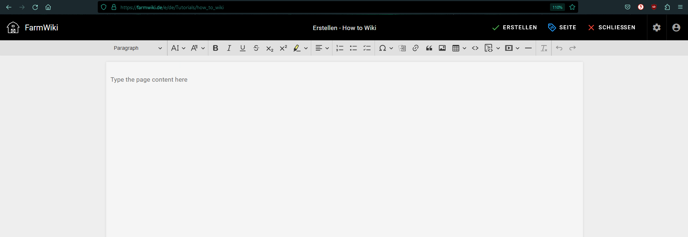
Task: Toggle italic text style
Action: tap(229, 48)
